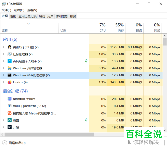Click 任务管理器 CPU value 1.8%

click(x=102, y=54)
